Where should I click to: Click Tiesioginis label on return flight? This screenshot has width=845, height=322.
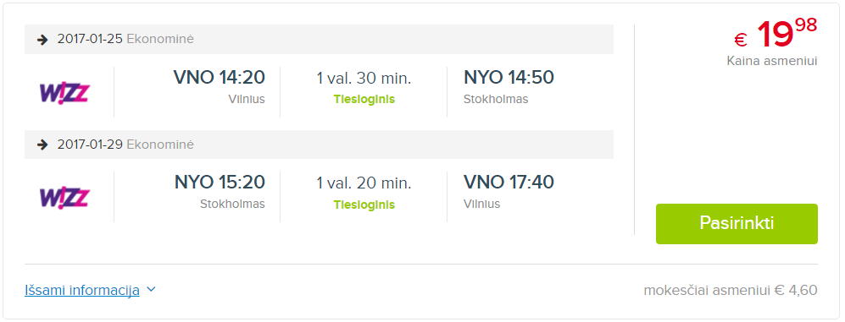pyautogui.click(x=364, y=205)
